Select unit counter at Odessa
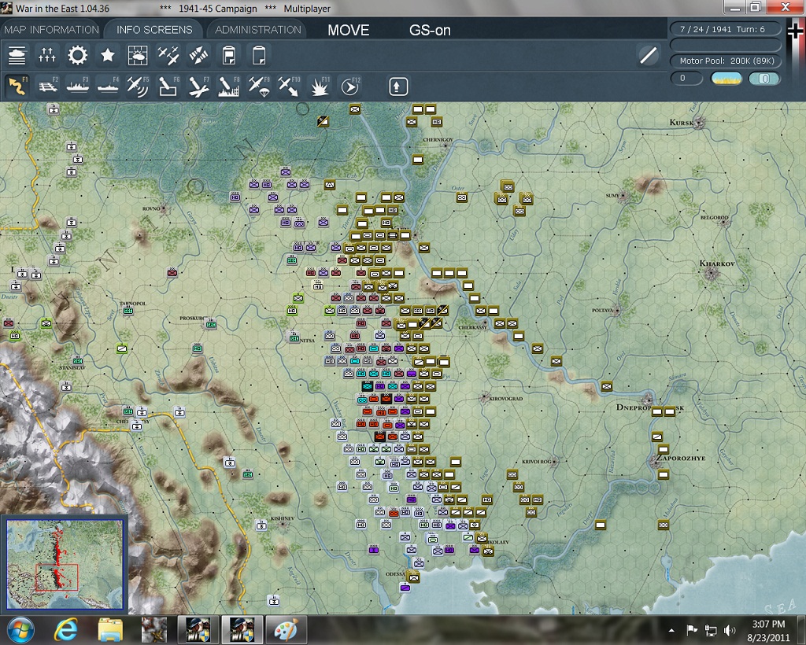806x645 pixels. [413, 577]
